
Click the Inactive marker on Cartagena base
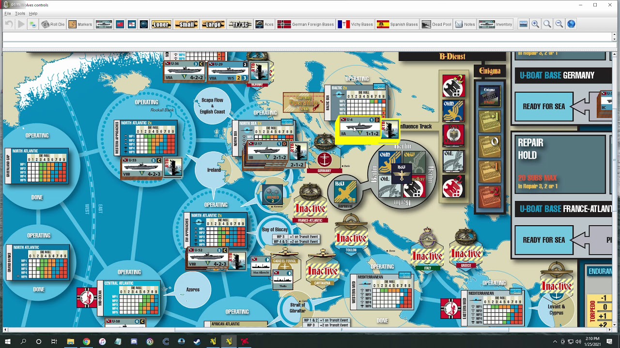[323, 271]
